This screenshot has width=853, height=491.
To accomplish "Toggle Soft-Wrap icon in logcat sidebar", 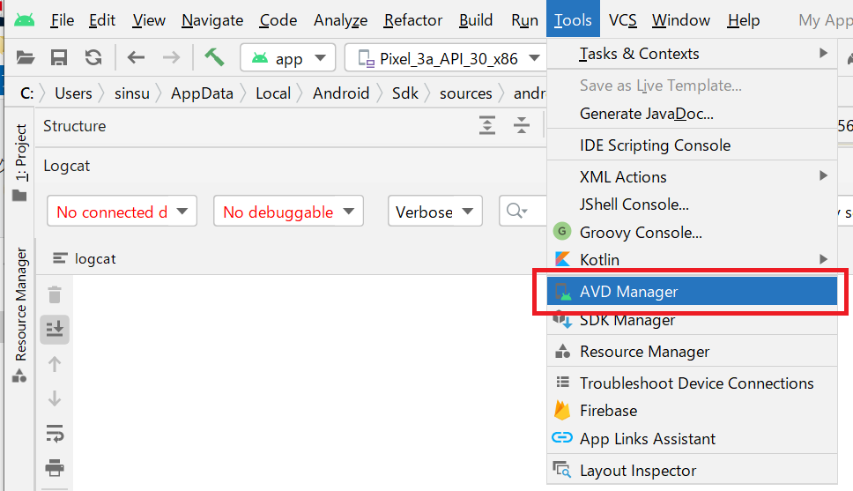I will (x=55, y=434).
